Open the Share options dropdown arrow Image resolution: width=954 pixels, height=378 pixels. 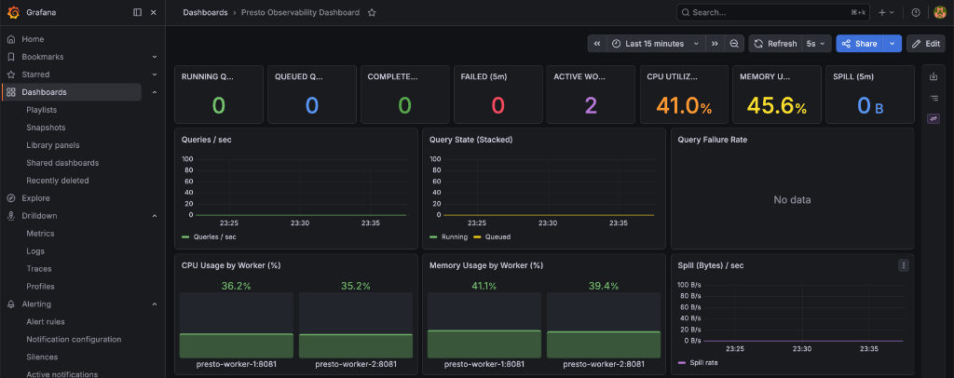[x=893, y=44]
